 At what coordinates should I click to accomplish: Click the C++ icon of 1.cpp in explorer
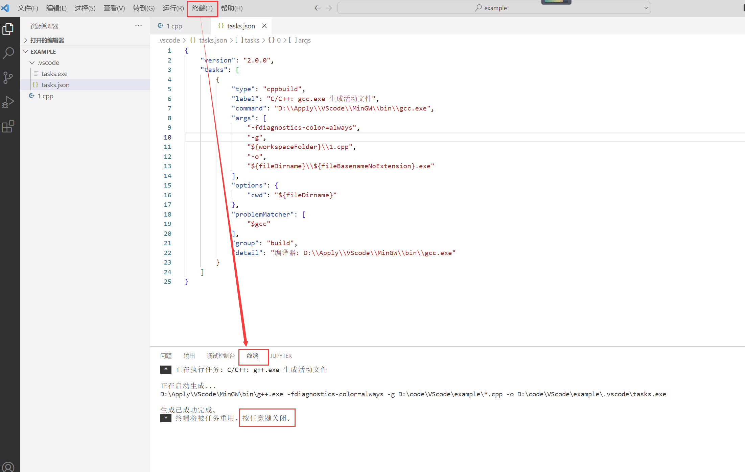(x=32, y=96)
